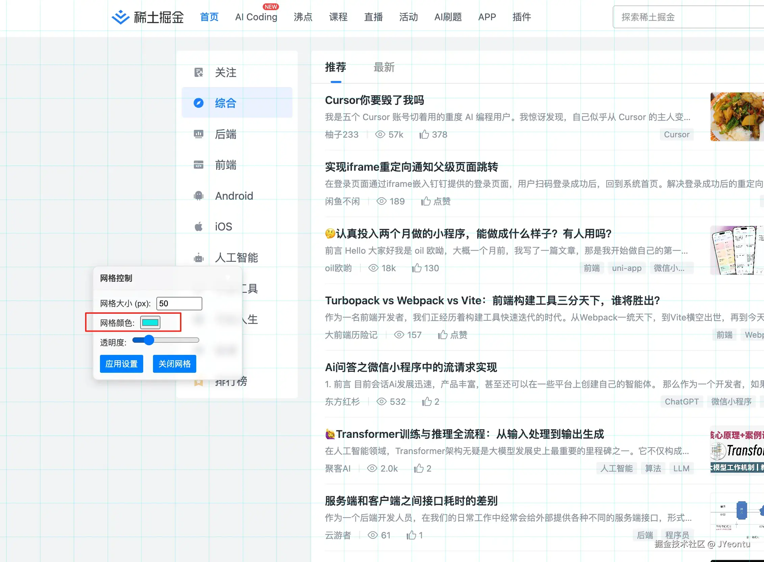
Task: Click the Android robot icon
Action: click(x=199, y=196)
